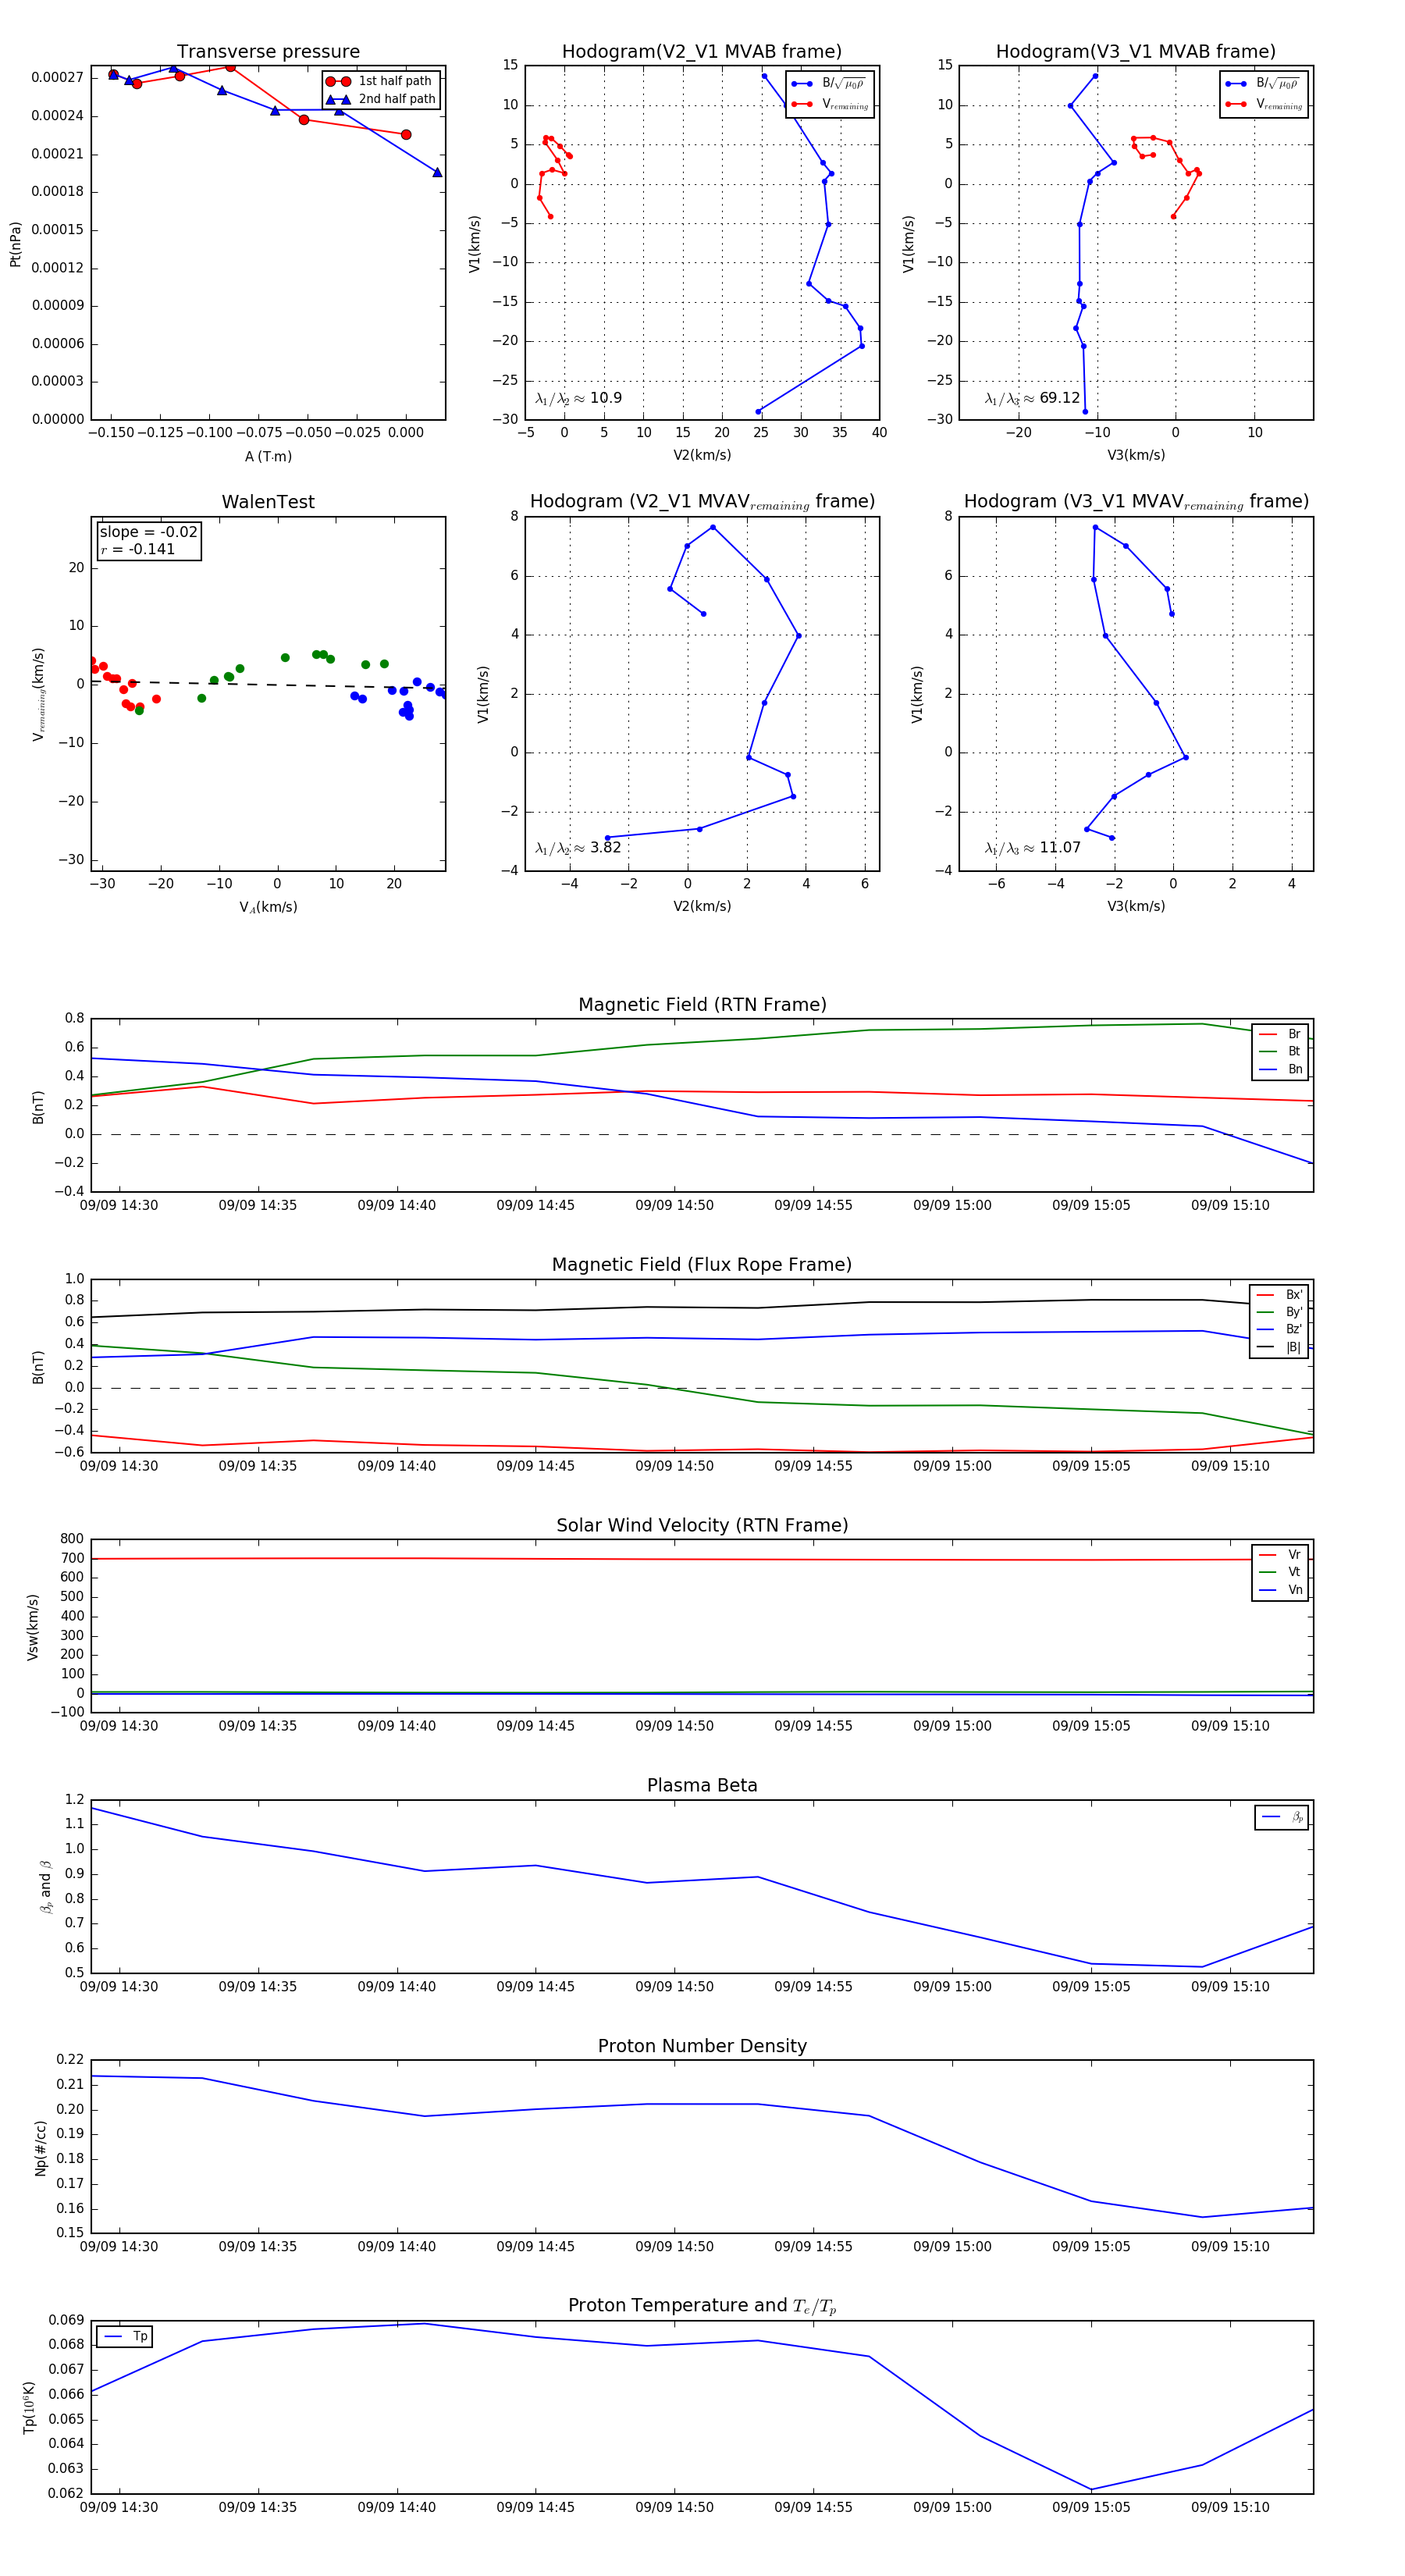Click the blue B legend entry in V2_V1 MVAB hodogram
1405x2576 pixels.
pos(829,83)
